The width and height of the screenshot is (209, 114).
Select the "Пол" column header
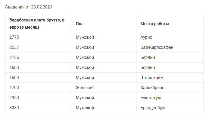80,24
